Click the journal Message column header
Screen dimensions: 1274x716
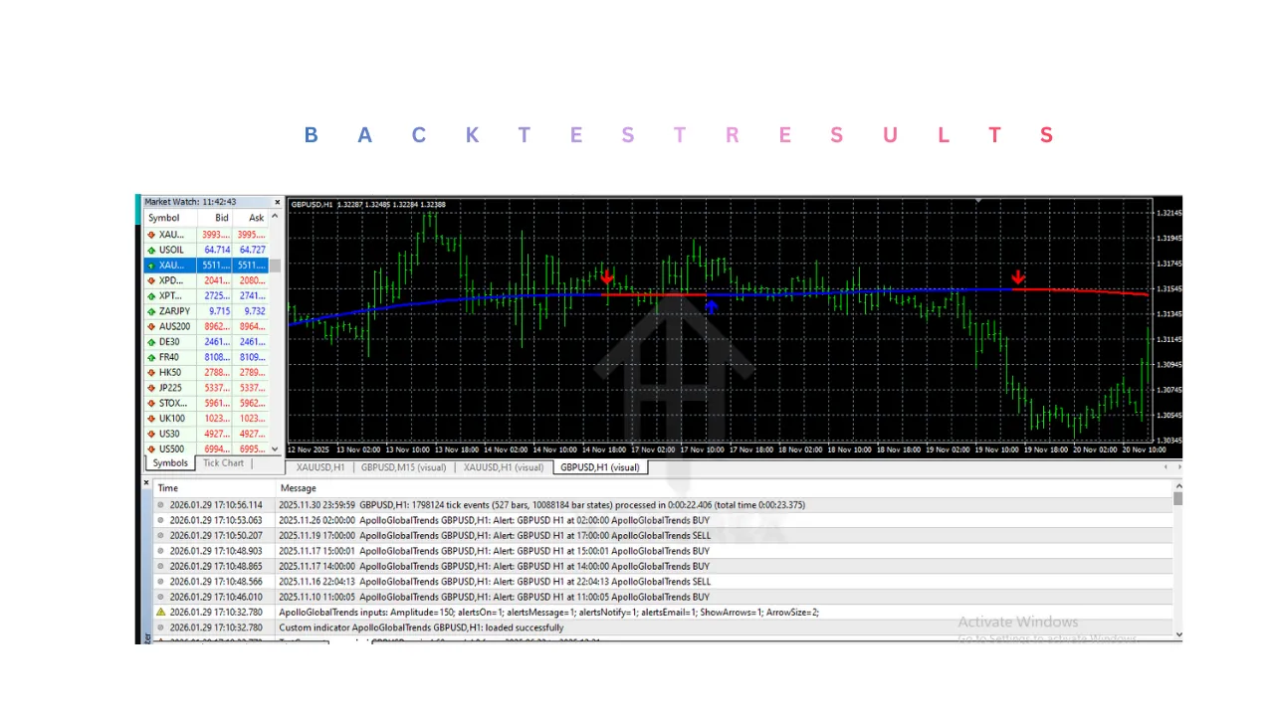click(724, 488)
